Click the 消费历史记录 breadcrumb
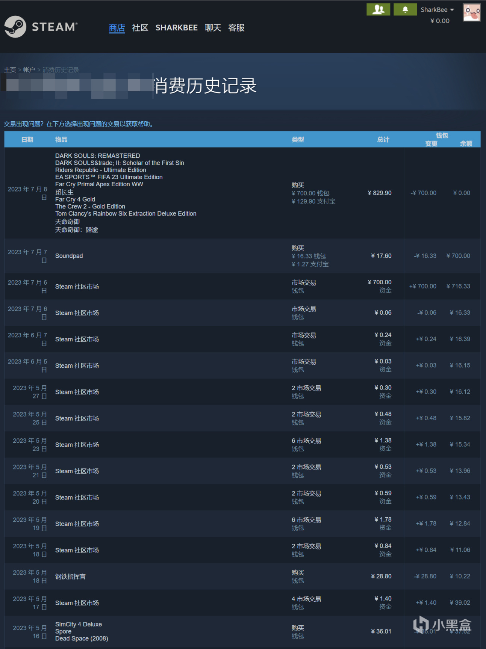This screenshot has height=649, width=486. point(61,70)
